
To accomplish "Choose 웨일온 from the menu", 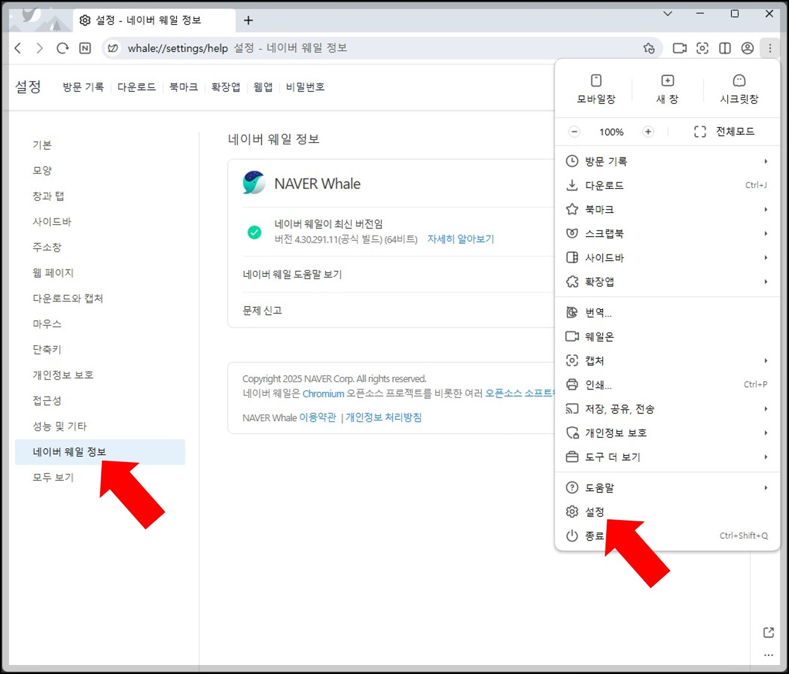I will pyautogui.click(x=667, y=337).
